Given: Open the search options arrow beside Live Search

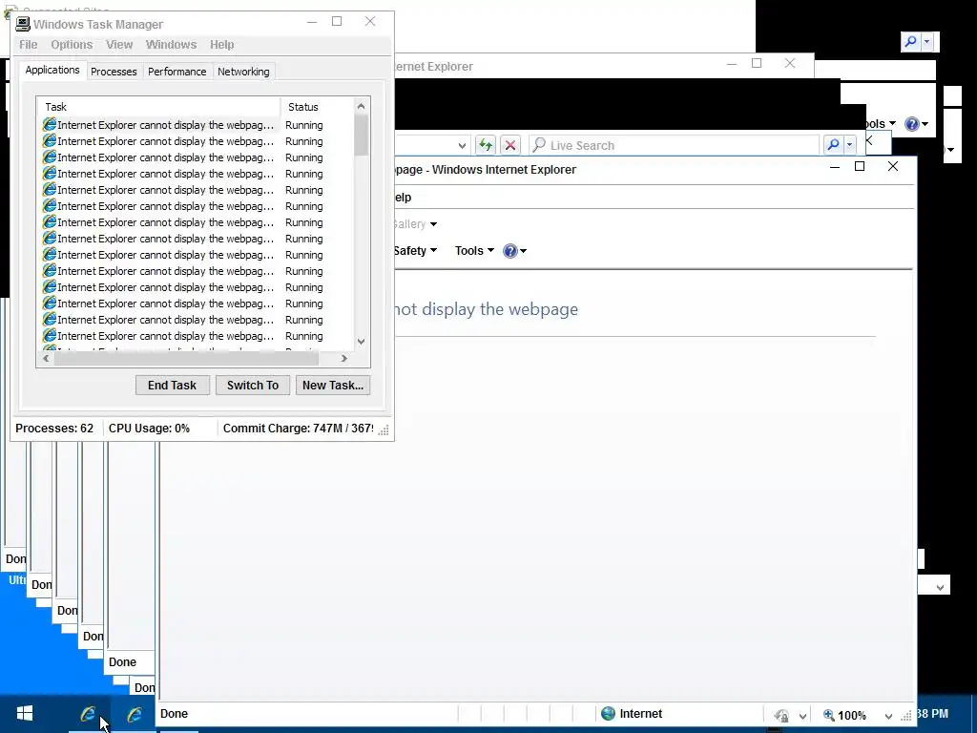Looking at the screenshot, I should [x=849, y=145].
